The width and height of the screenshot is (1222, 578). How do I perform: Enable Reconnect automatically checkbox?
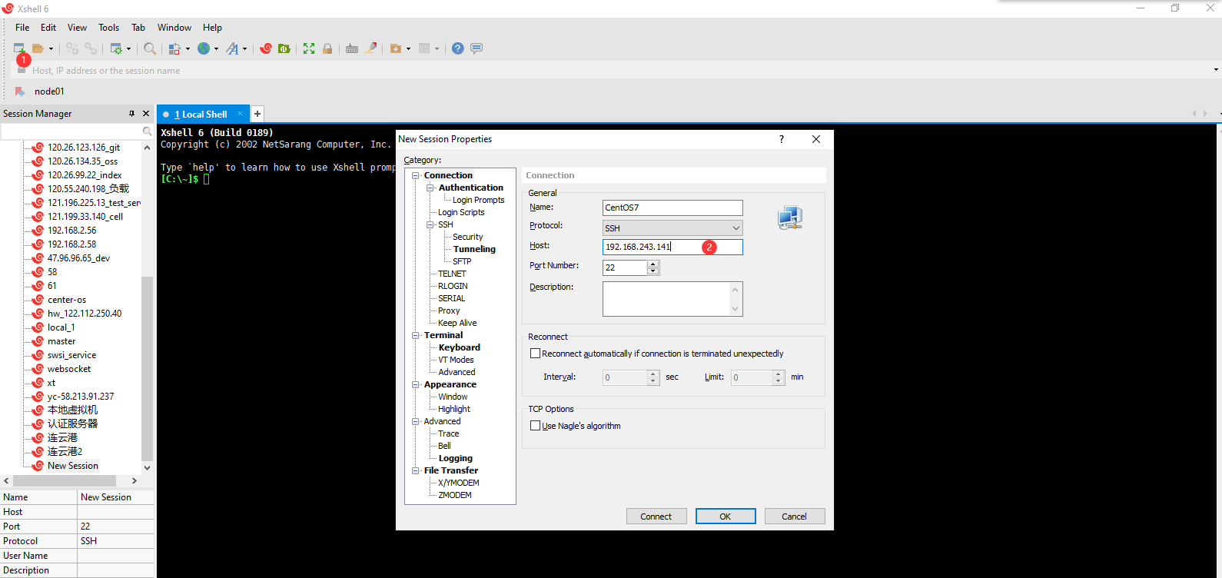tap(536, 354)
